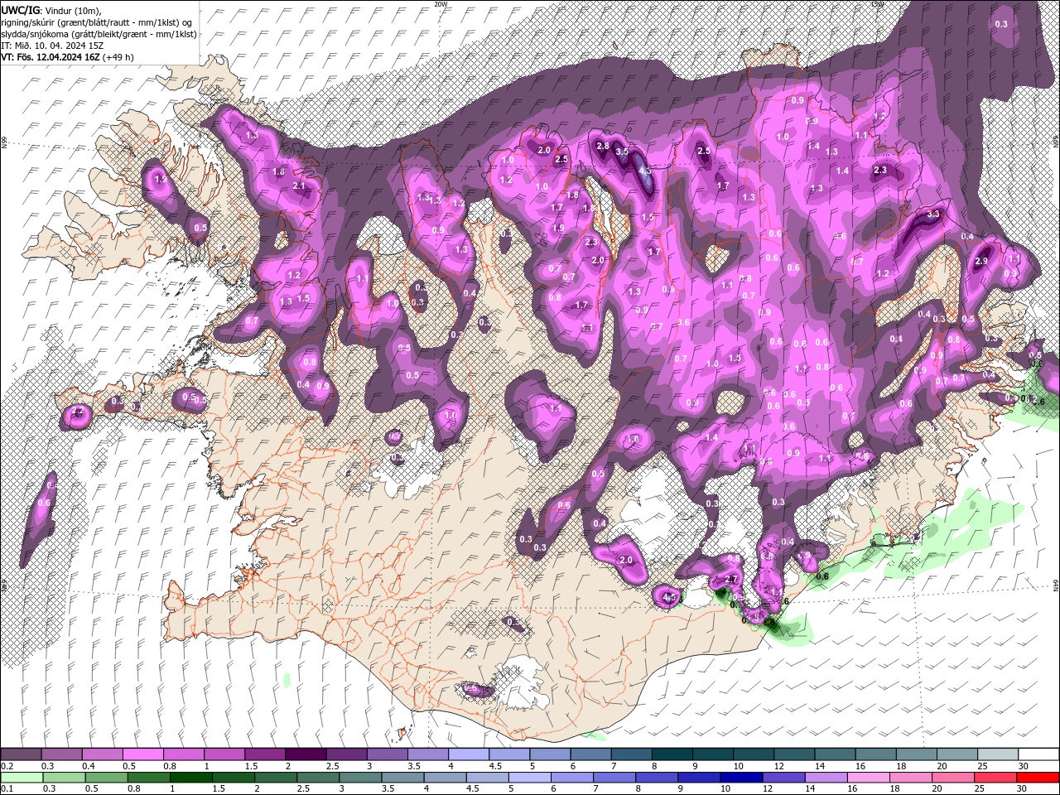Pick bright red rain swatch after 30

1038,778
